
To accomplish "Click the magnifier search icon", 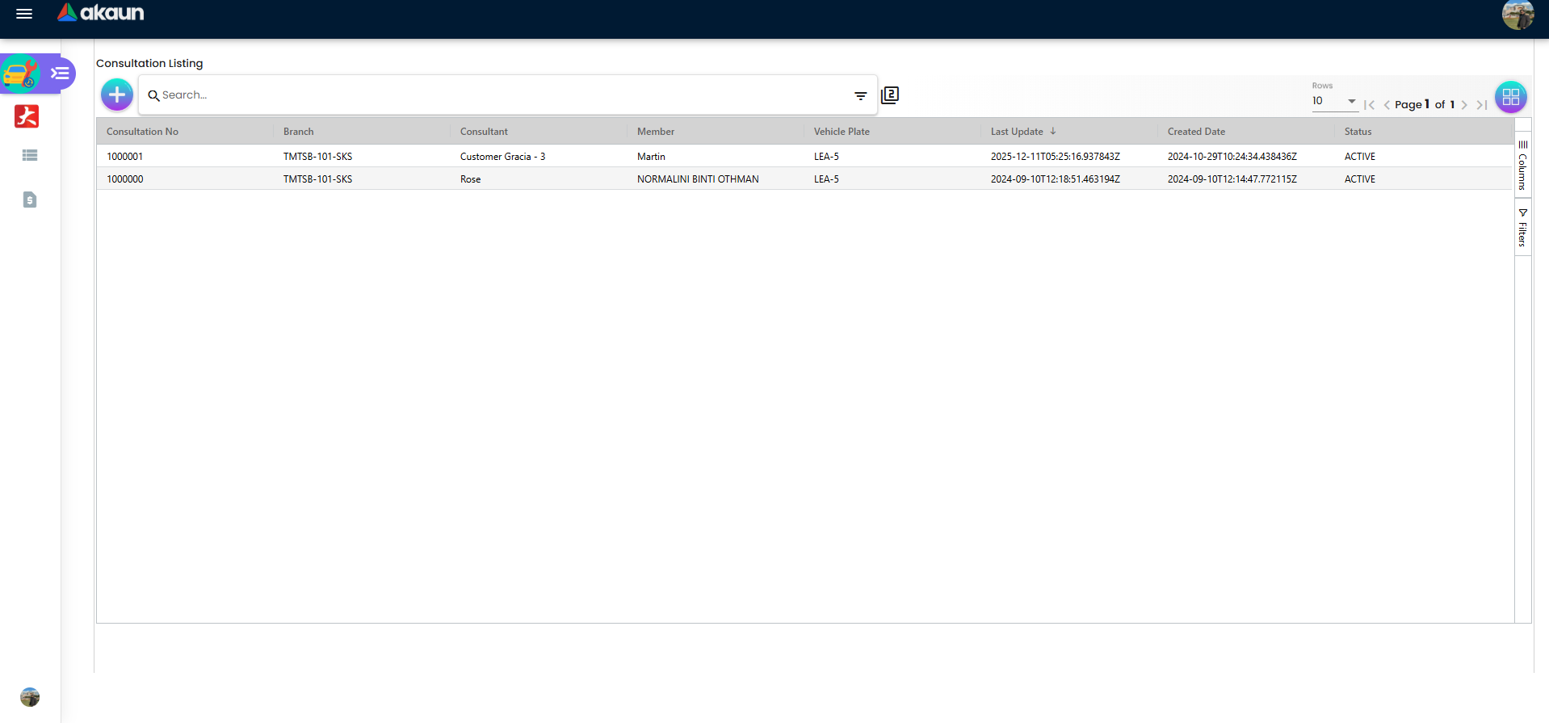I will [x=153, y=95].
